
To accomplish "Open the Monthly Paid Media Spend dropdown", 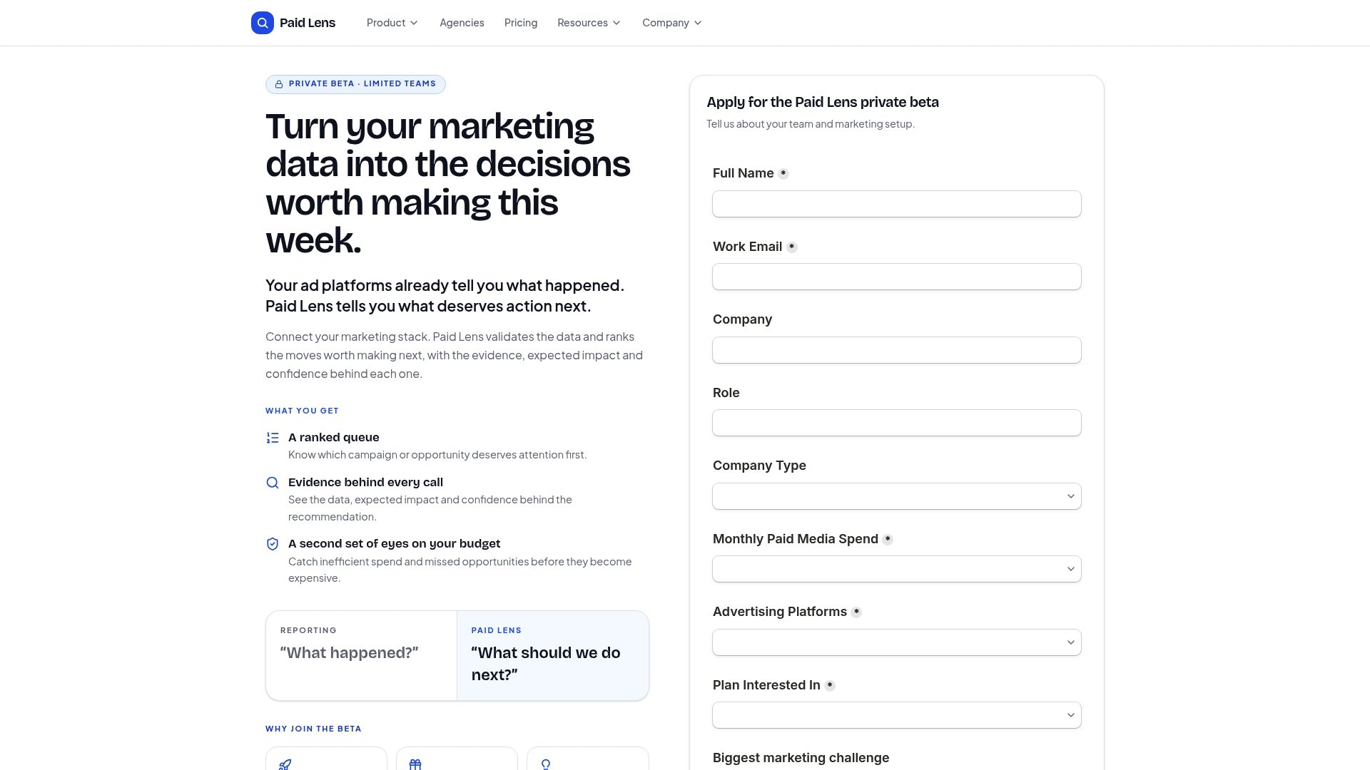I will pyautogui.click(x=897, y=569).
